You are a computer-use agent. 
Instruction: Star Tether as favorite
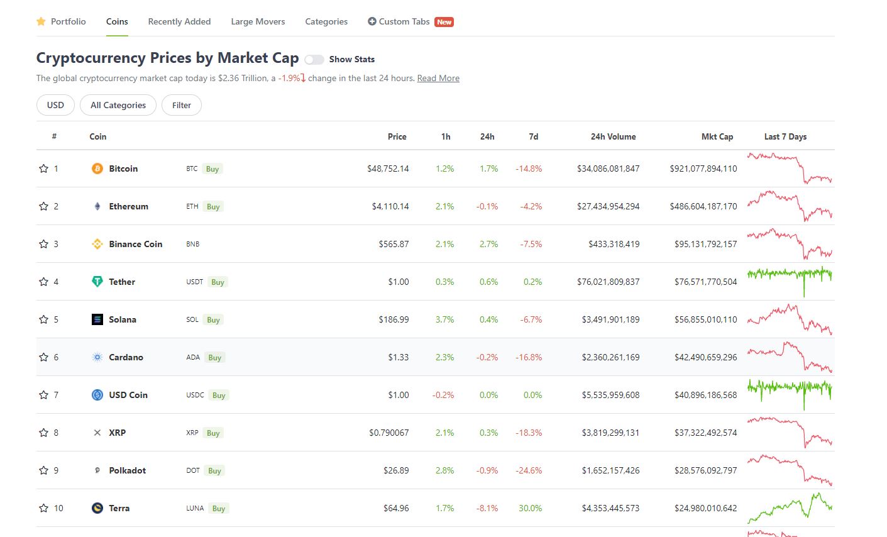pyautogui.click(x=43, y=282)
